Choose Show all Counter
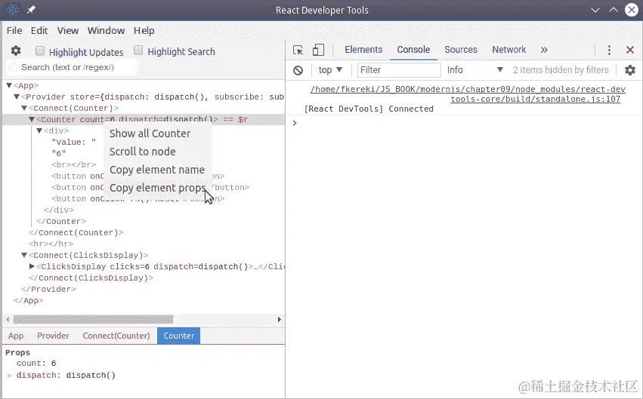 (x=158, y=134)
